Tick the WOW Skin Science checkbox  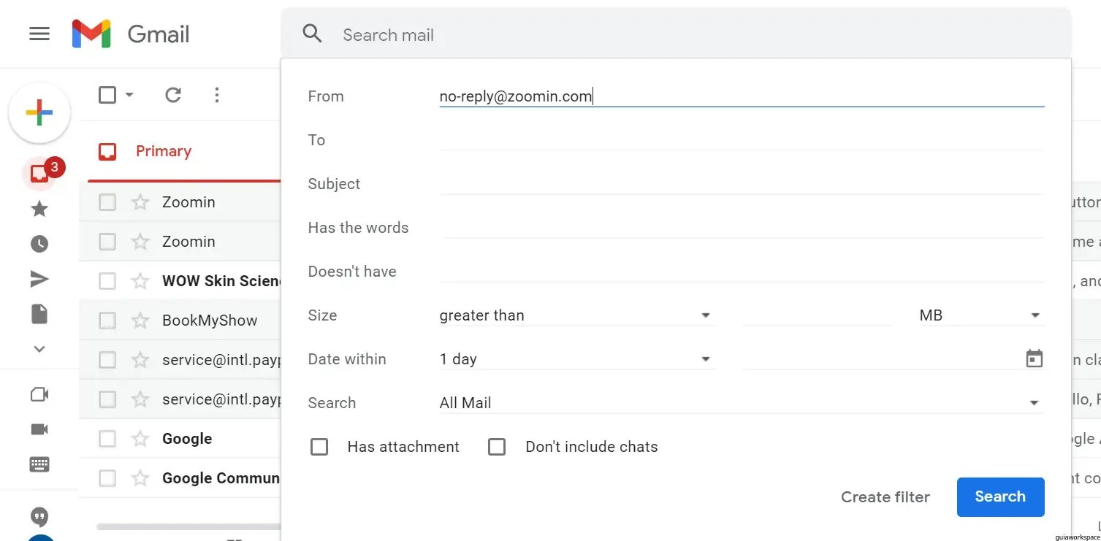click(x=107, y=281)
